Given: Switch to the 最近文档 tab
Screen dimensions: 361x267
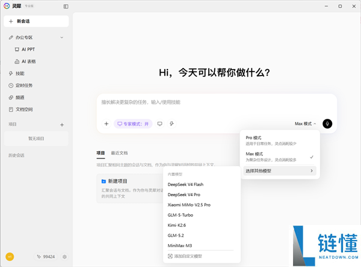Looking at the screenshot, I should [x=119, y=153].
